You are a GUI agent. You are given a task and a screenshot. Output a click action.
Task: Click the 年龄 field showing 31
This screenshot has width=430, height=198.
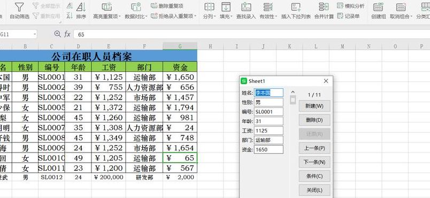coord(268,121)
